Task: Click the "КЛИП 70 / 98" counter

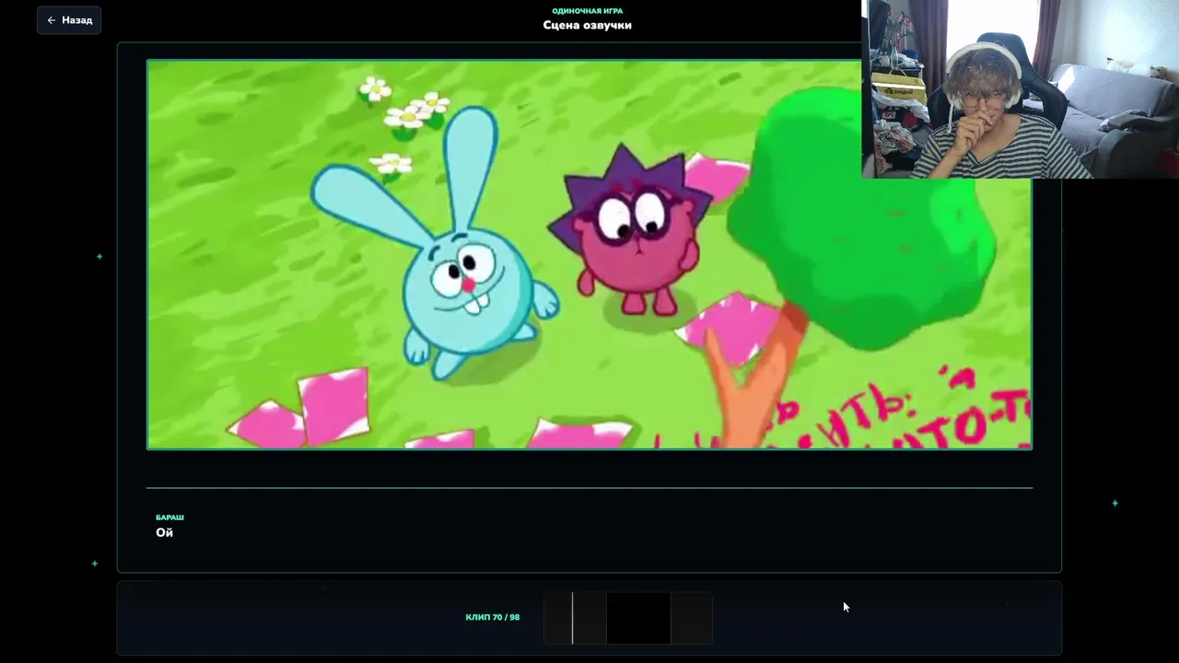Action: pos(493,617)
